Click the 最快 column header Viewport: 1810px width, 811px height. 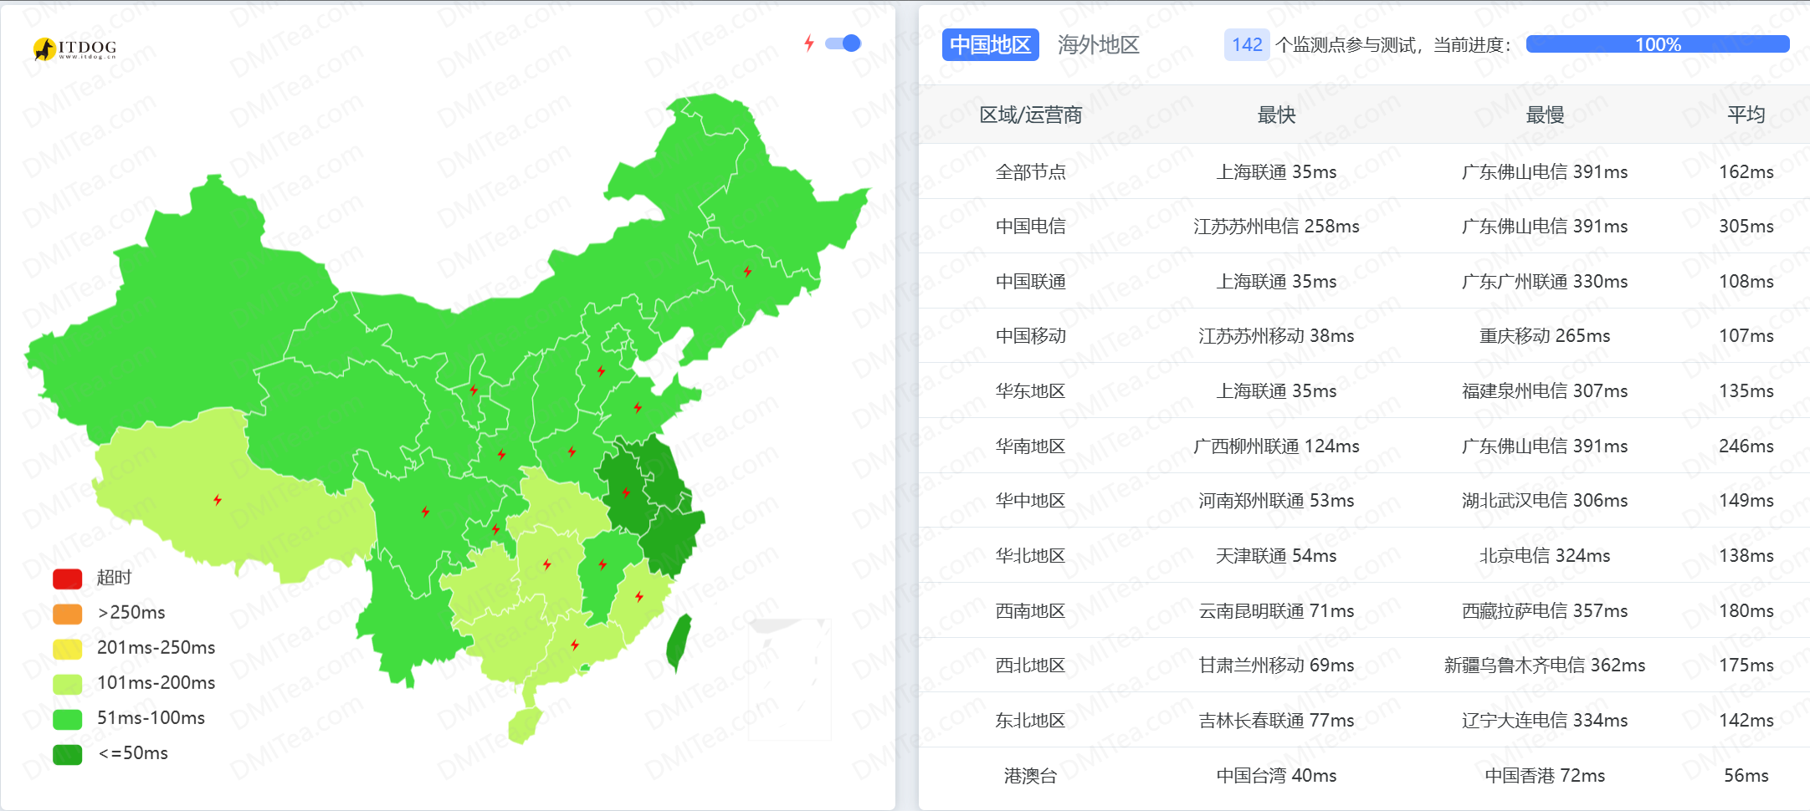[1276, 115]
